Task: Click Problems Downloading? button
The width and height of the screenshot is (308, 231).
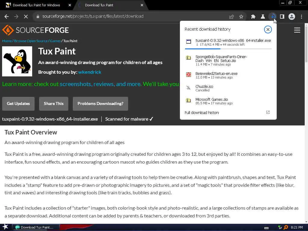Action: [100, 104]
